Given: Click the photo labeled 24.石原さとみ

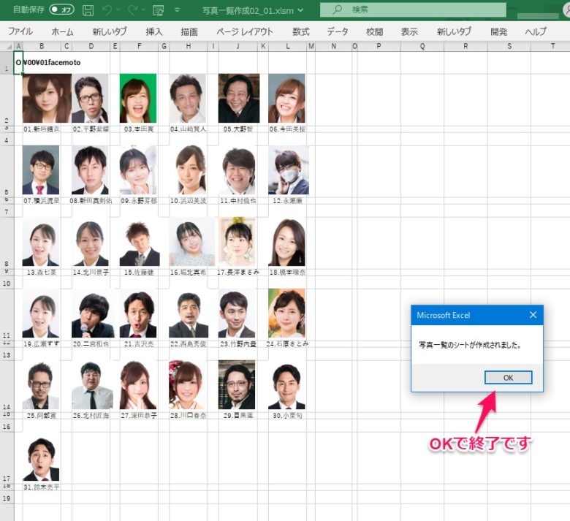Looking at the screenshot, I should coord(286,313).
